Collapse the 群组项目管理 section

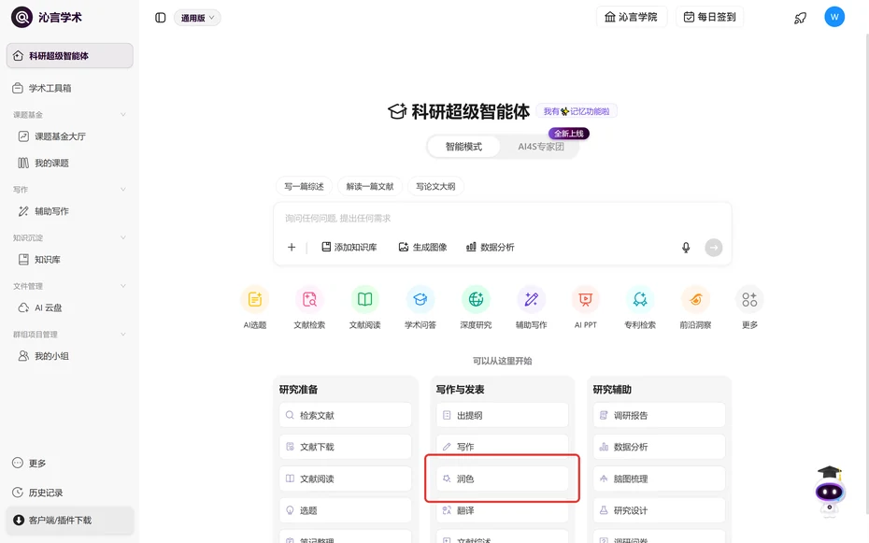point(123,334)
